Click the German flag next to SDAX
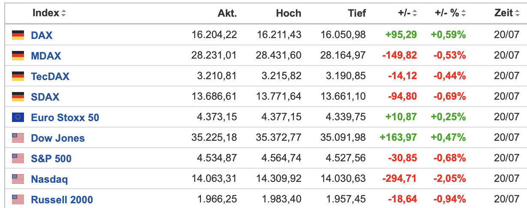527x208 pixels. click(x=18, y=97)
